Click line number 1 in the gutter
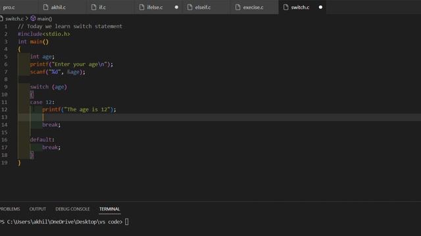421x236 pixels. coord(6,26)
